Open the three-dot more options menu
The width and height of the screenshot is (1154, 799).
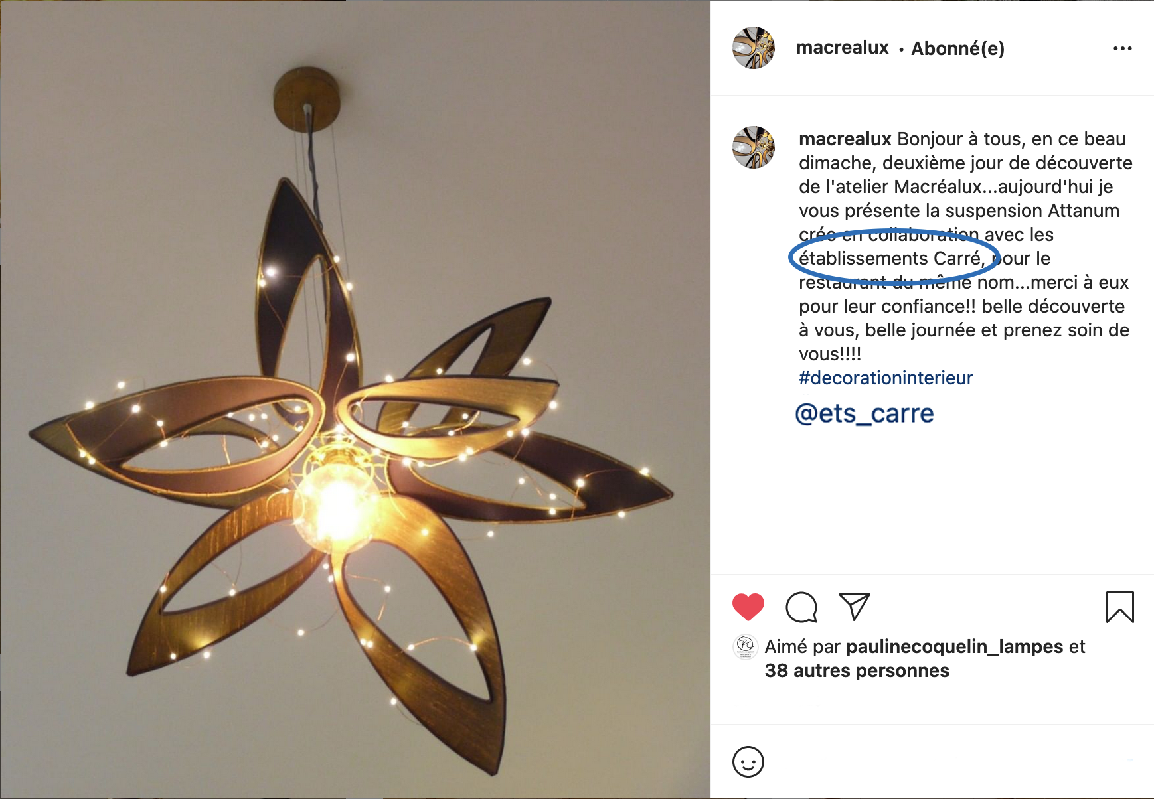click(1123, 48)
